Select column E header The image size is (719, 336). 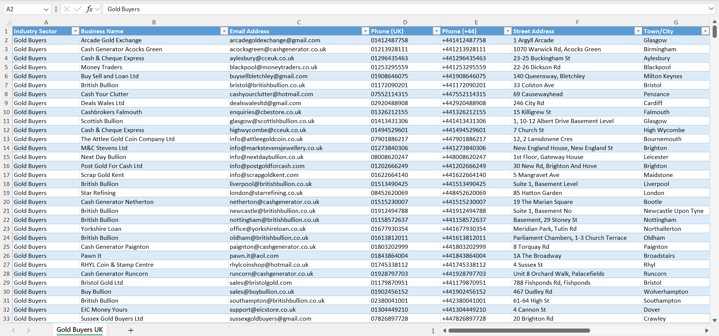(x=476, y=22)
